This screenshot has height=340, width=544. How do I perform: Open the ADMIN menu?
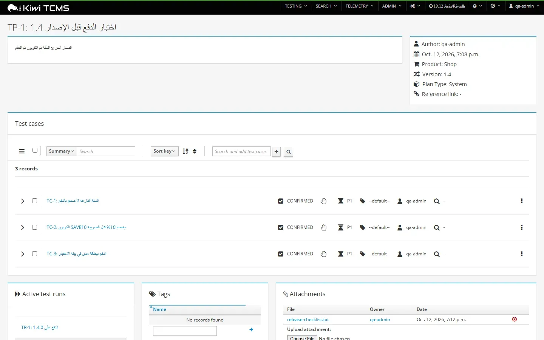click(392, 6)
